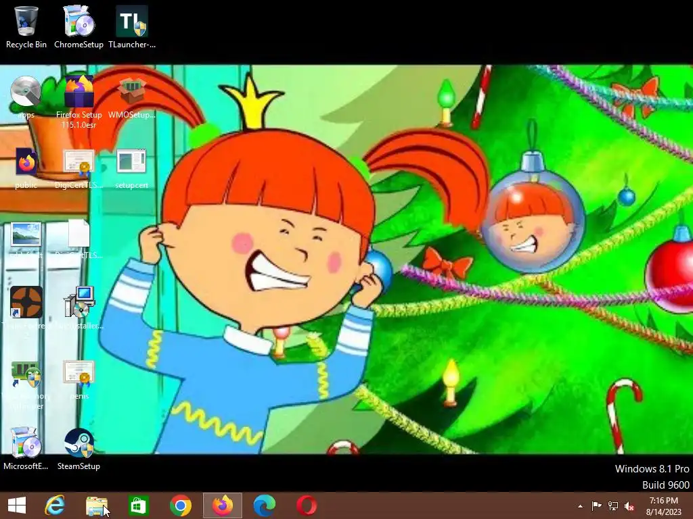Open the Windows Start button

coord(17,505)
